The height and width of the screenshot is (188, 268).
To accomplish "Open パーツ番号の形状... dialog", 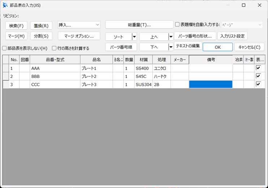I will tap(195, 36).
